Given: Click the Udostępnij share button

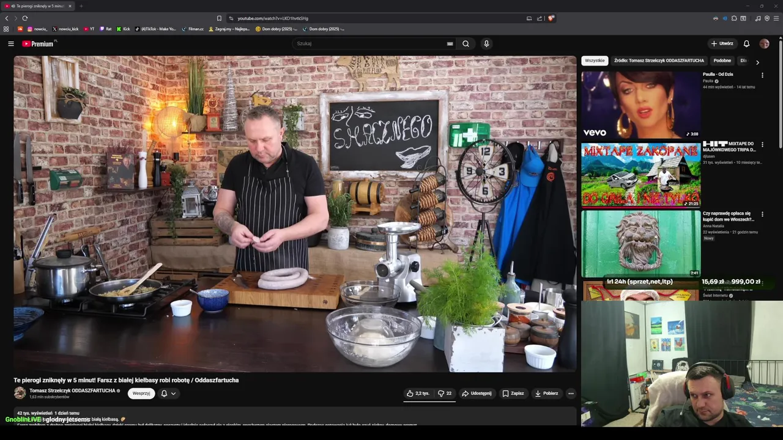Looking at the screenshot, I should pos(477,394).
